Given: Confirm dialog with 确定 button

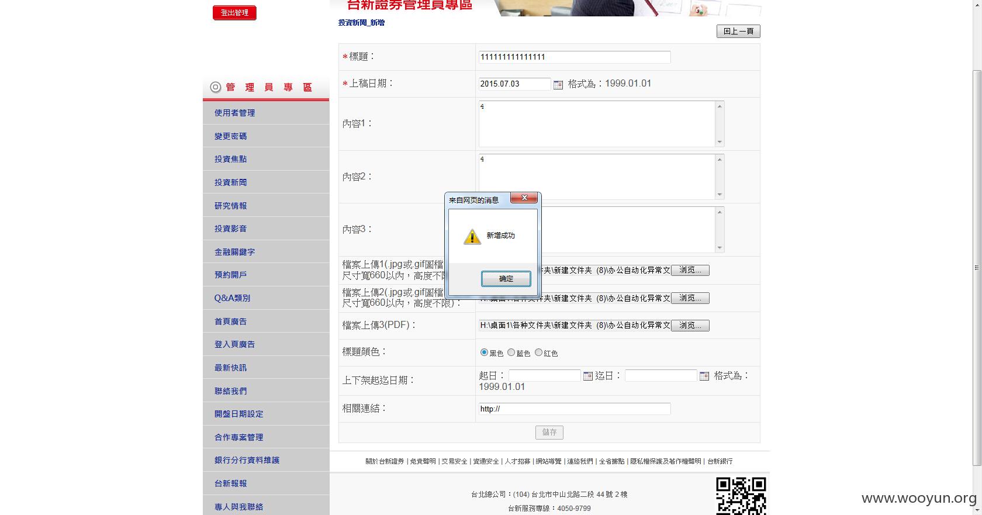Looking at the screenshot, I should [506, 279].
